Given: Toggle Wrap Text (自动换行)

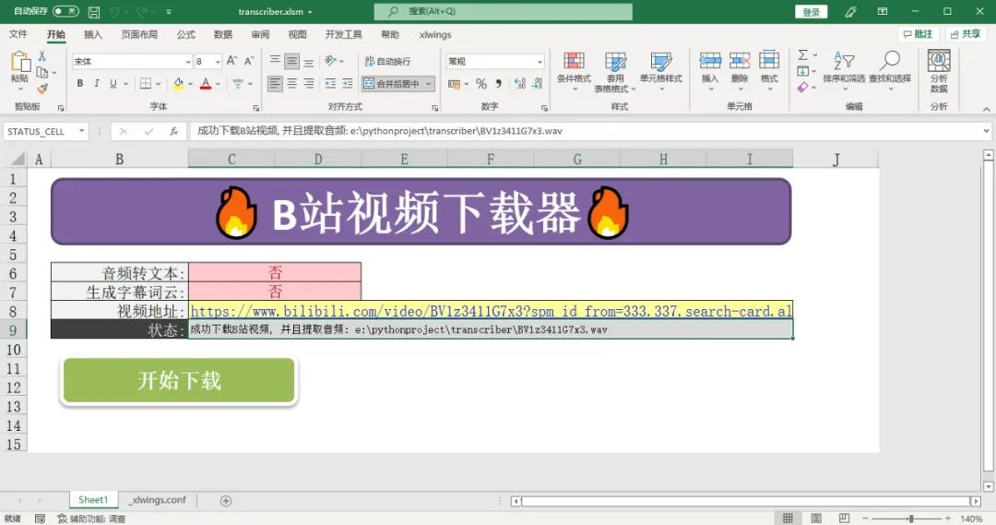Looking at the screenshot, I should [386, 62].
